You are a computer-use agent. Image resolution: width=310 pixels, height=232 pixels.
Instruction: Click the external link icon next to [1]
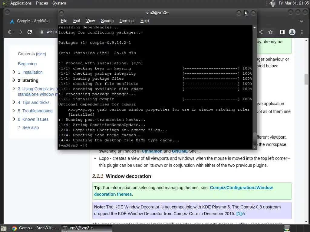[244, 214]
